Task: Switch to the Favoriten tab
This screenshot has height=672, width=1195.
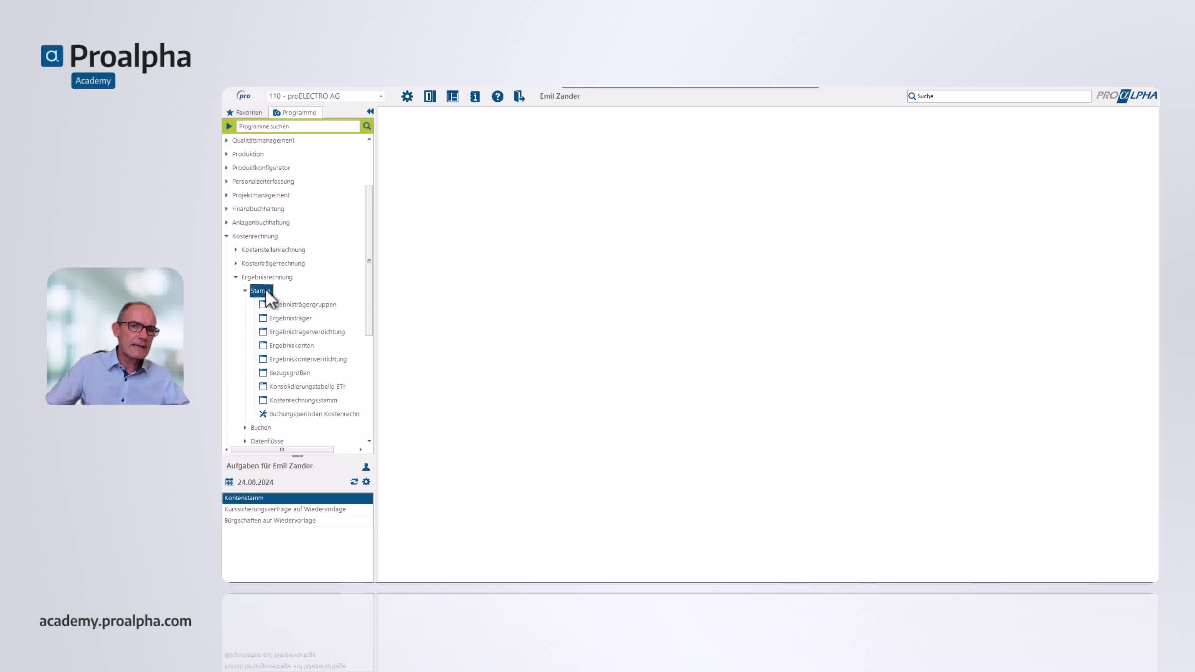Action: [x=245, y=113]
